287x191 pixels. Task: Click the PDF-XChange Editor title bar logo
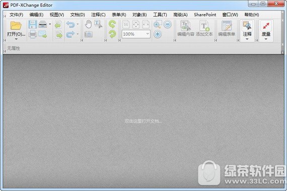click(6, 5)
